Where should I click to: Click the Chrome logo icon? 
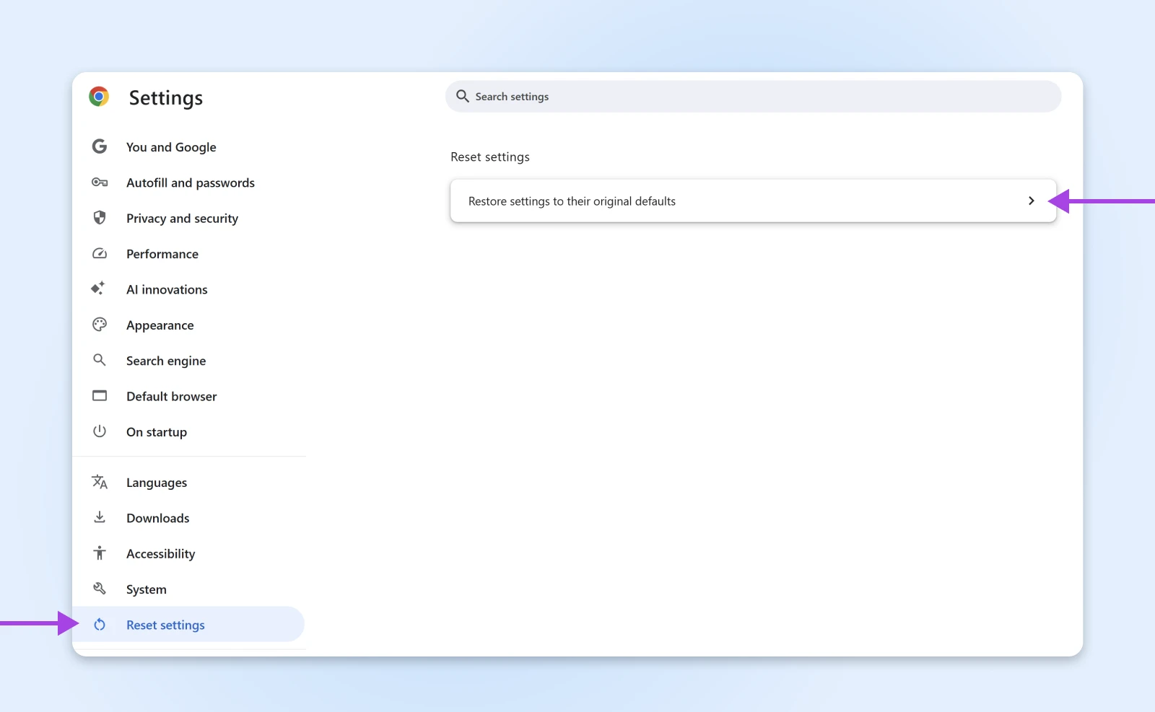pyautogui.click(x=99, y=97)
